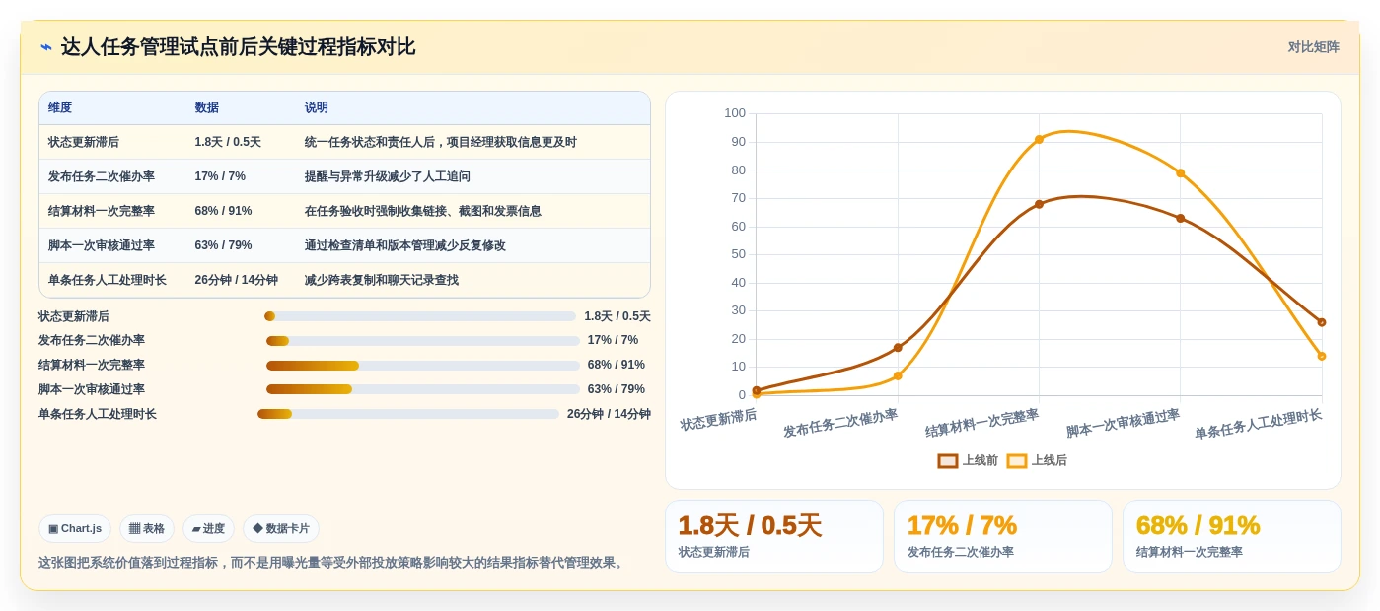The image size is (1380, 611).
Task: Click the 说明 column header
Action: 317,107
